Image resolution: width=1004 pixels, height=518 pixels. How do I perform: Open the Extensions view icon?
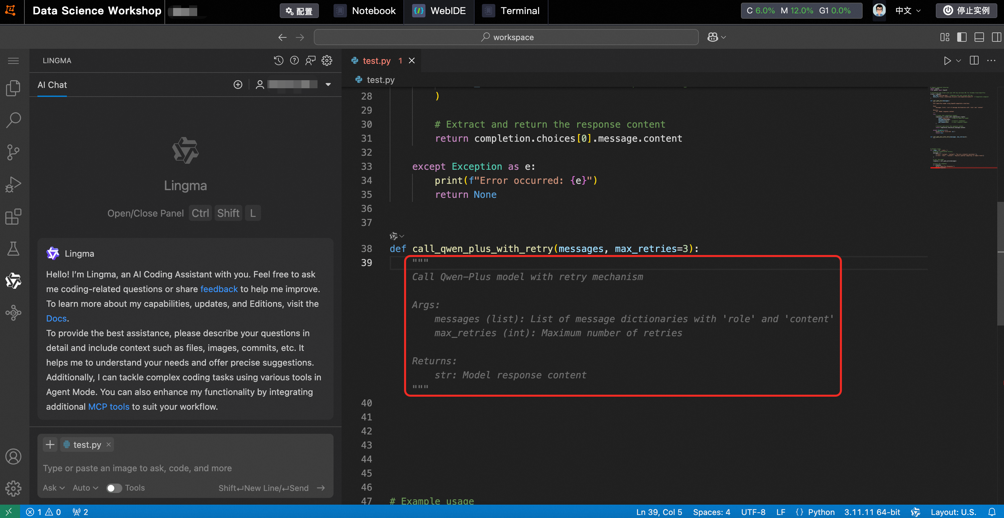pos(13,217)
